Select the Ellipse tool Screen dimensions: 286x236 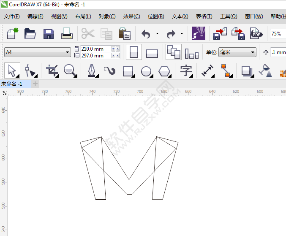pyautogui.click(x=146, y=71)
